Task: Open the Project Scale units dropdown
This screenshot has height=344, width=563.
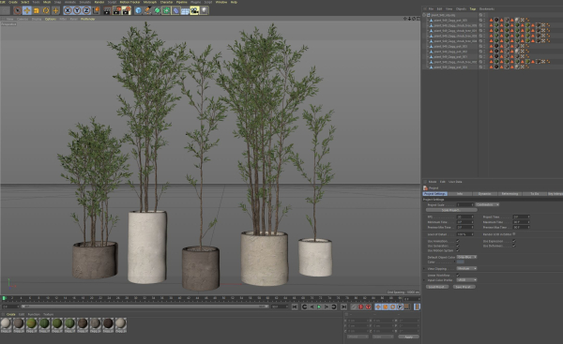Action: pyautogui.click(x=487, y=204)
